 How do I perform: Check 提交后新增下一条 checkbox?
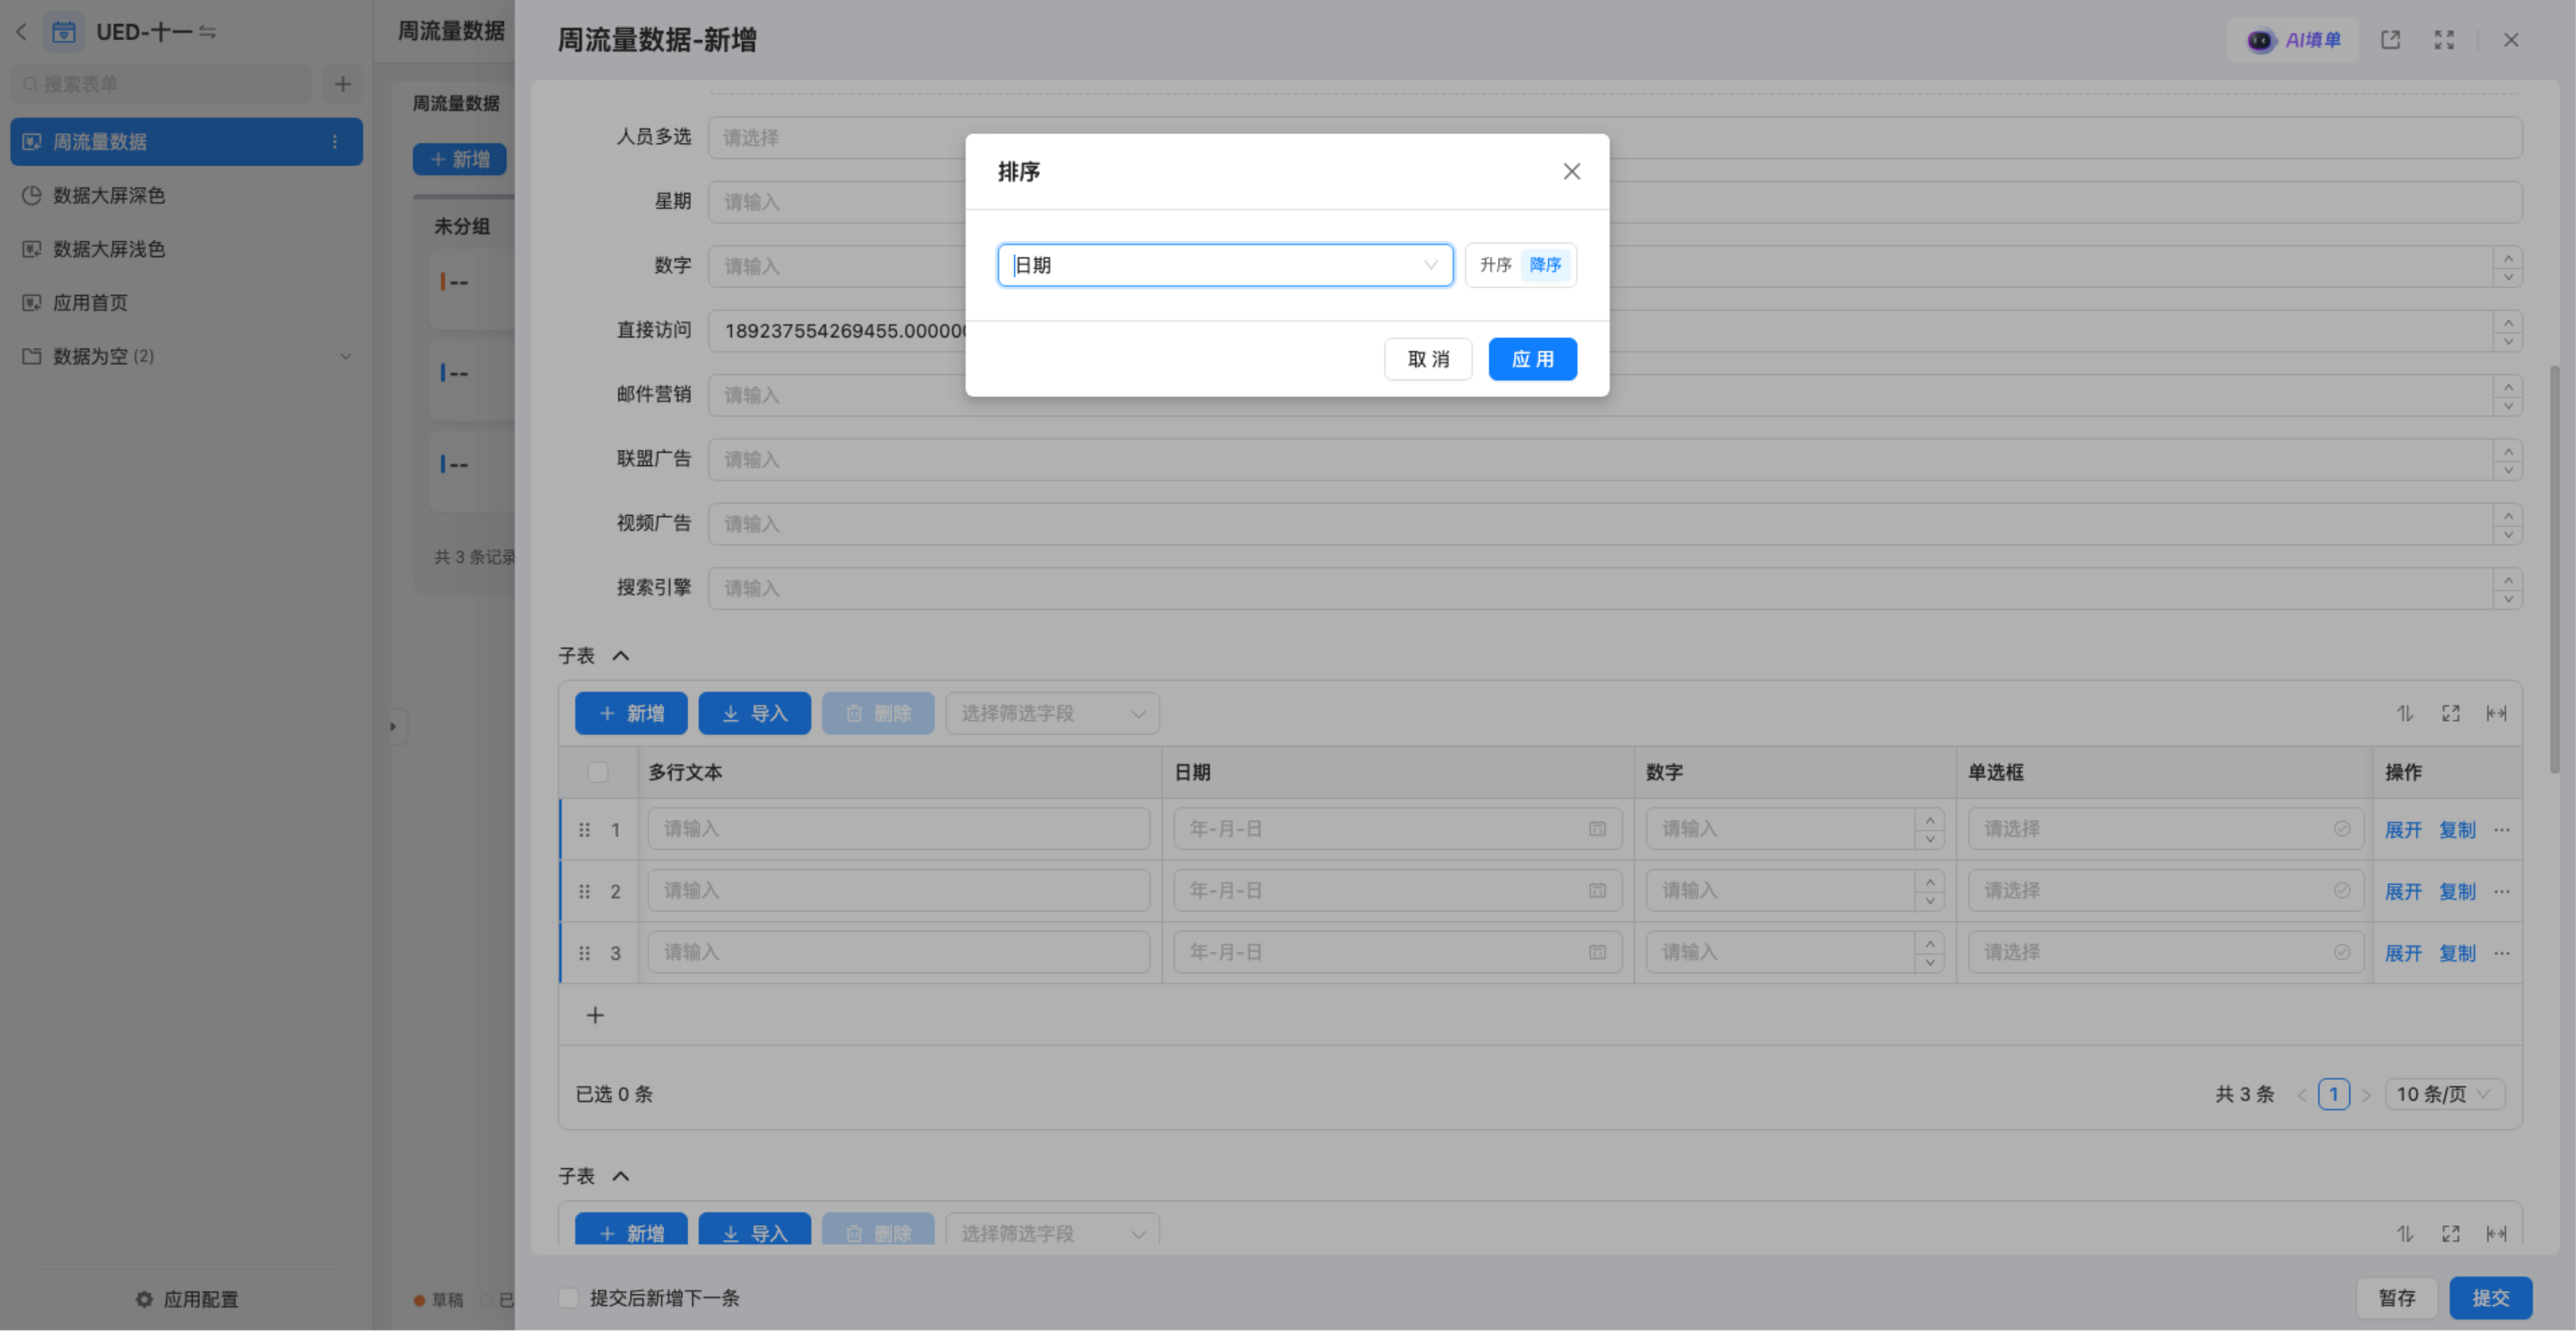point(569,1298)
